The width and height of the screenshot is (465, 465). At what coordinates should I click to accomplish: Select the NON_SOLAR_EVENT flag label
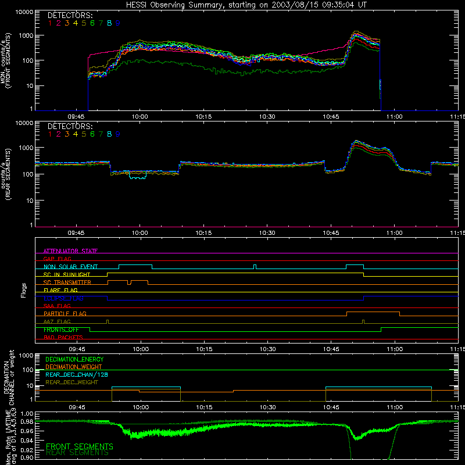[x=70, y=267]
